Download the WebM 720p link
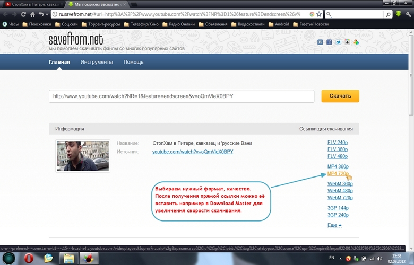The width and height of the screenshot is (414, 265). [x=340, y=198]
